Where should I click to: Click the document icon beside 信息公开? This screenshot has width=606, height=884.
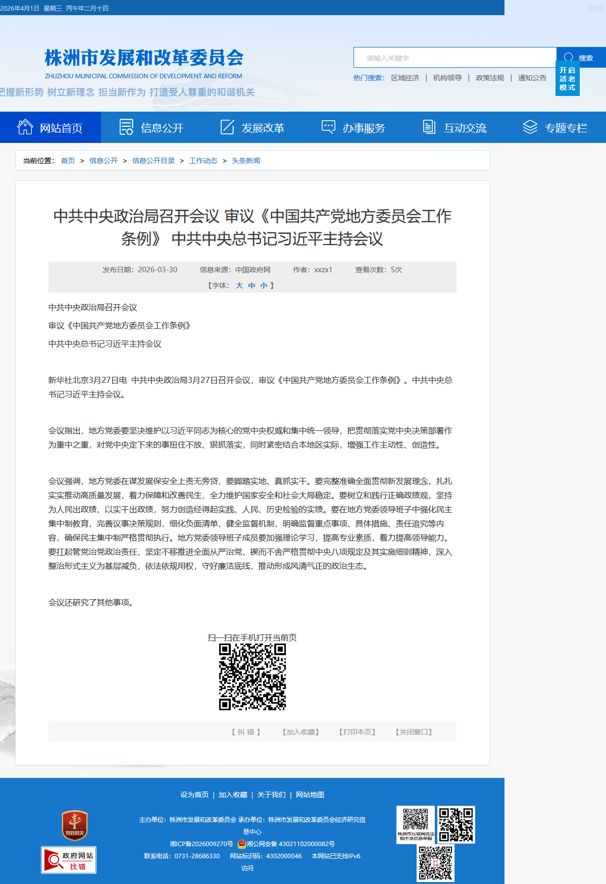coord(126,127)
